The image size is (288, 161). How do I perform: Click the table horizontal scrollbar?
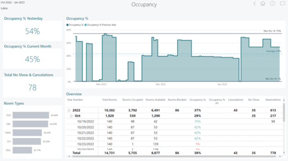pos(174,156)
